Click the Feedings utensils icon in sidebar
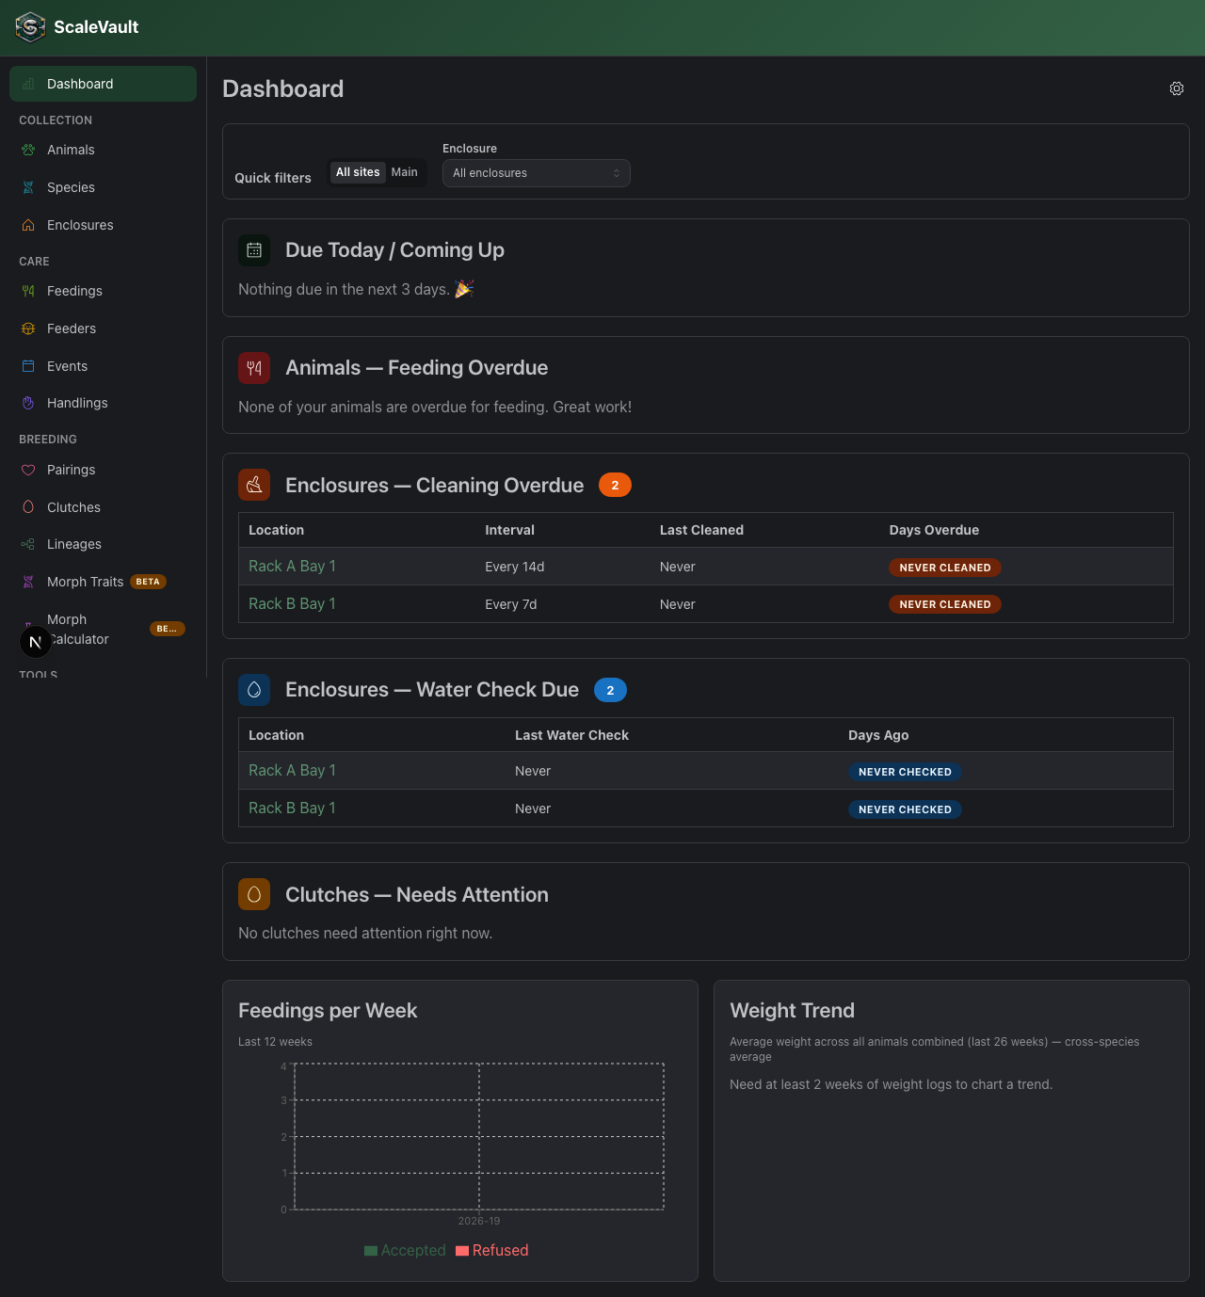Image resolution: width=1205 pixels, height=1297 pixels. [x=28, y=291]
